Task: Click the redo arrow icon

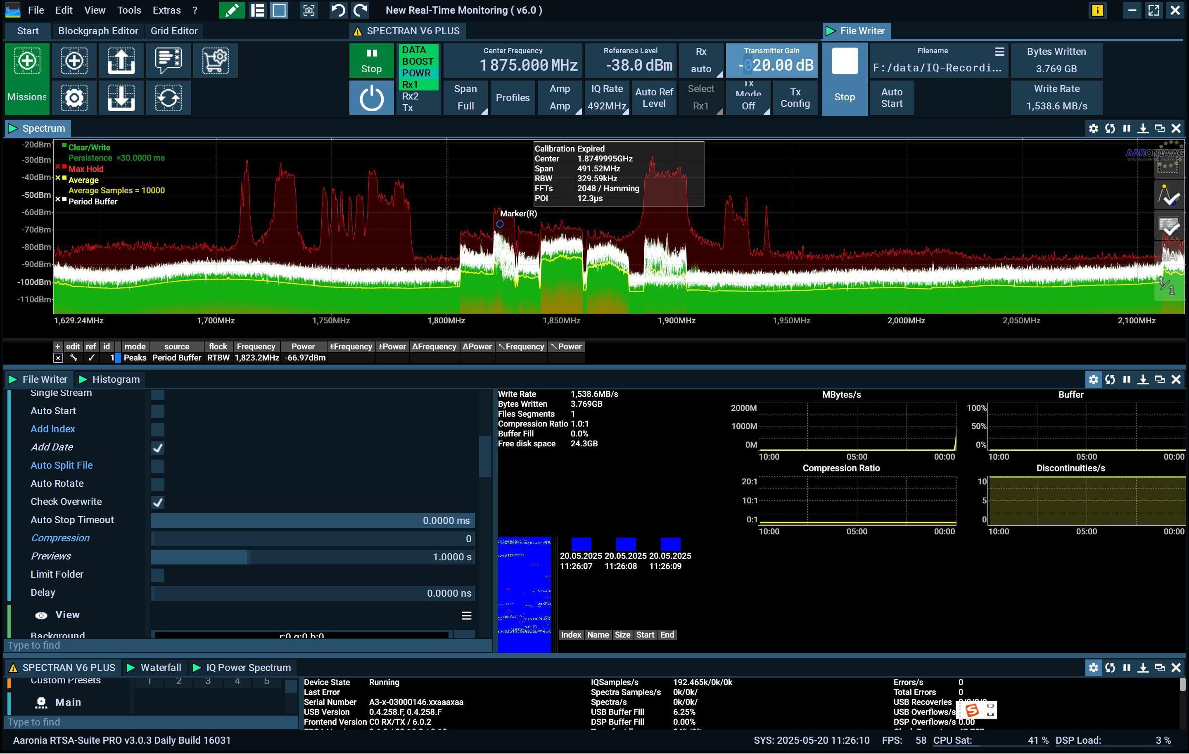Action: (x=361, y=10)
